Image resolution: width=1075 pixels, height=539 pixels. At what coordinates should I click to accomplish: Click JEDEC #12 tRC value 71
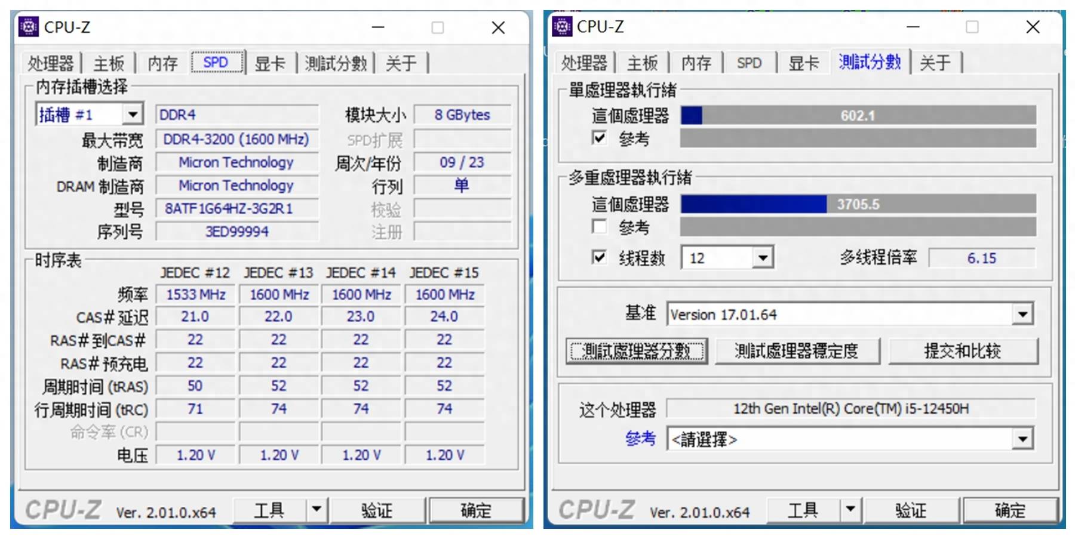[x=195, y=409]
